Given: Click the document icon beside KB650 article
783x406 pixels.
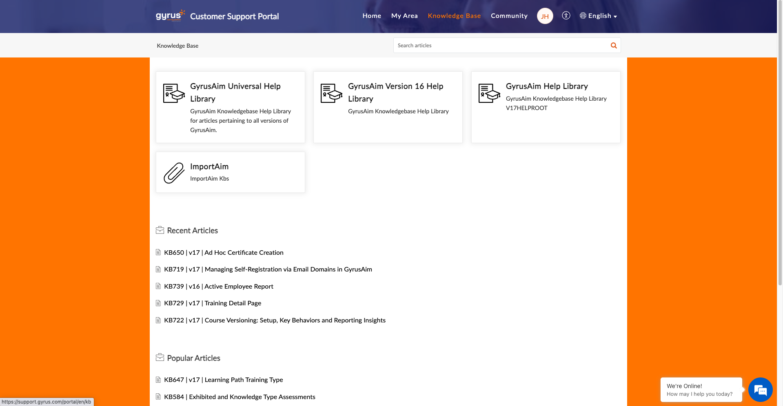Looking at the screenshot, I should pyautogui.click(x=158, y=252).
